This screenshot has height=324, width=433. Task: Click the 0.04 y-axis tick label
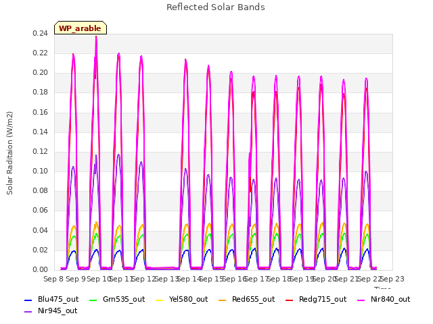[40, 230]
